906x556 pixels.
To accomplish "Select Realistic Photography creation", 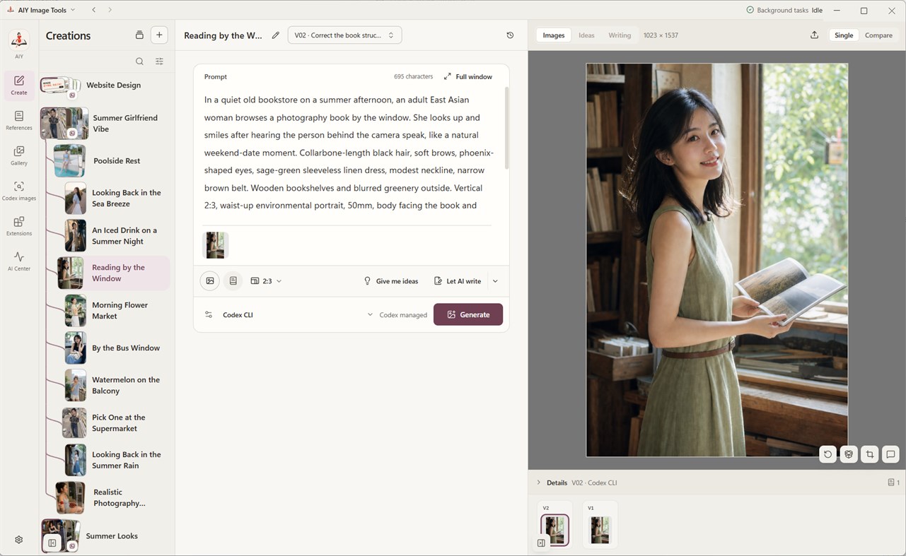I will 112,498.
